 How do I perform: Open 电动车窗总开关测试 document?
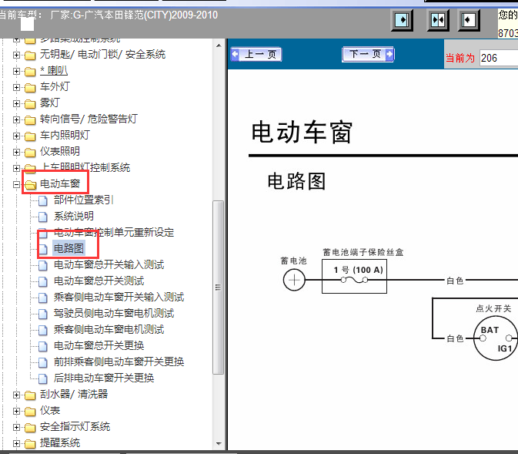pyautogui.click(x=99, y=281)
